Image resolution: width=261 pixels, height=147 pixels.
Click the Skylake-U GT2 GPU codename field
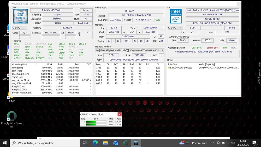point(212,19)
